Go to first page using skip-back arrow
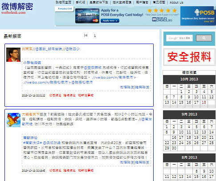Image resolution: width=216 pixels, height=181 pixels. [86, 36]
